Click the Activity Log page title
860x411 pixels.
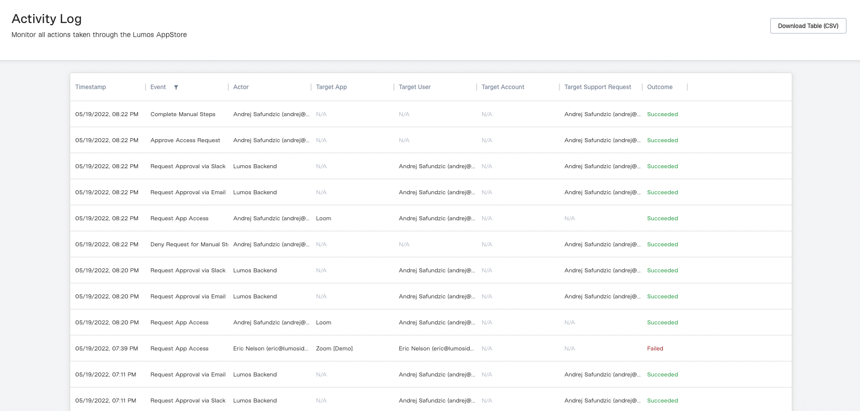click(47, 19)
